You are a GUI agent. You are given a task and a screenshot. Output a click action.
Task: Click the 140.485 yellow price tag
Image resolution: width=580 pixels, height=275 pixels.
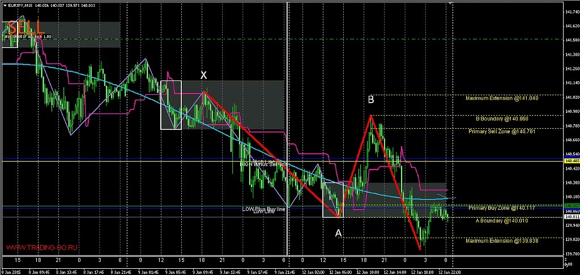click(569, 161)
